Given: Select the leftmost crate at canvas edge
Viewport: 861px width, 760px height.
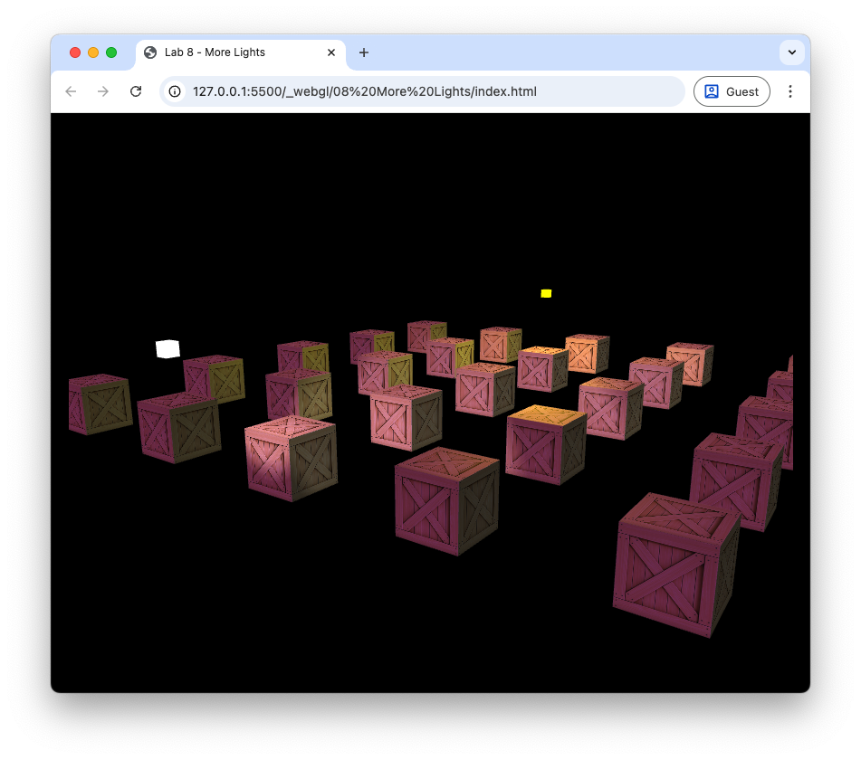Looking at the screenshot, I should point(100,403).
